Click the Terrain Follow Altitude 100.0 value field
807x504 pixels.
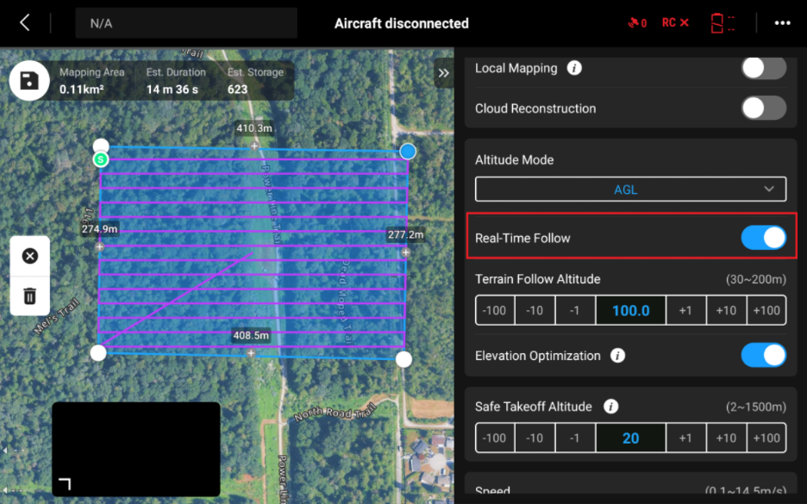[630, 310]
